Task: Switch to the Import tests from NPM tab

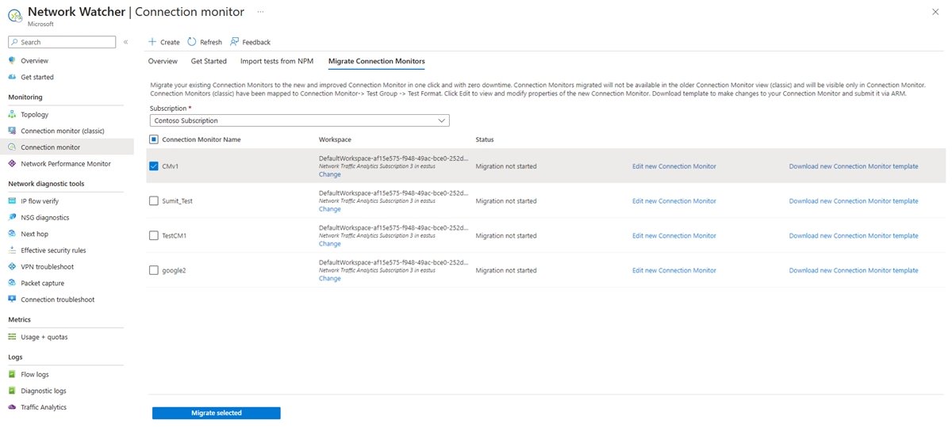Action: point(277,61)
